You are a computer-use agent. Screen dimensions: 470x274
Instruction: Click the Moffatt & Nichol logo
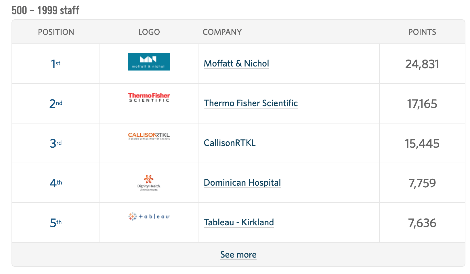point(149,62)
